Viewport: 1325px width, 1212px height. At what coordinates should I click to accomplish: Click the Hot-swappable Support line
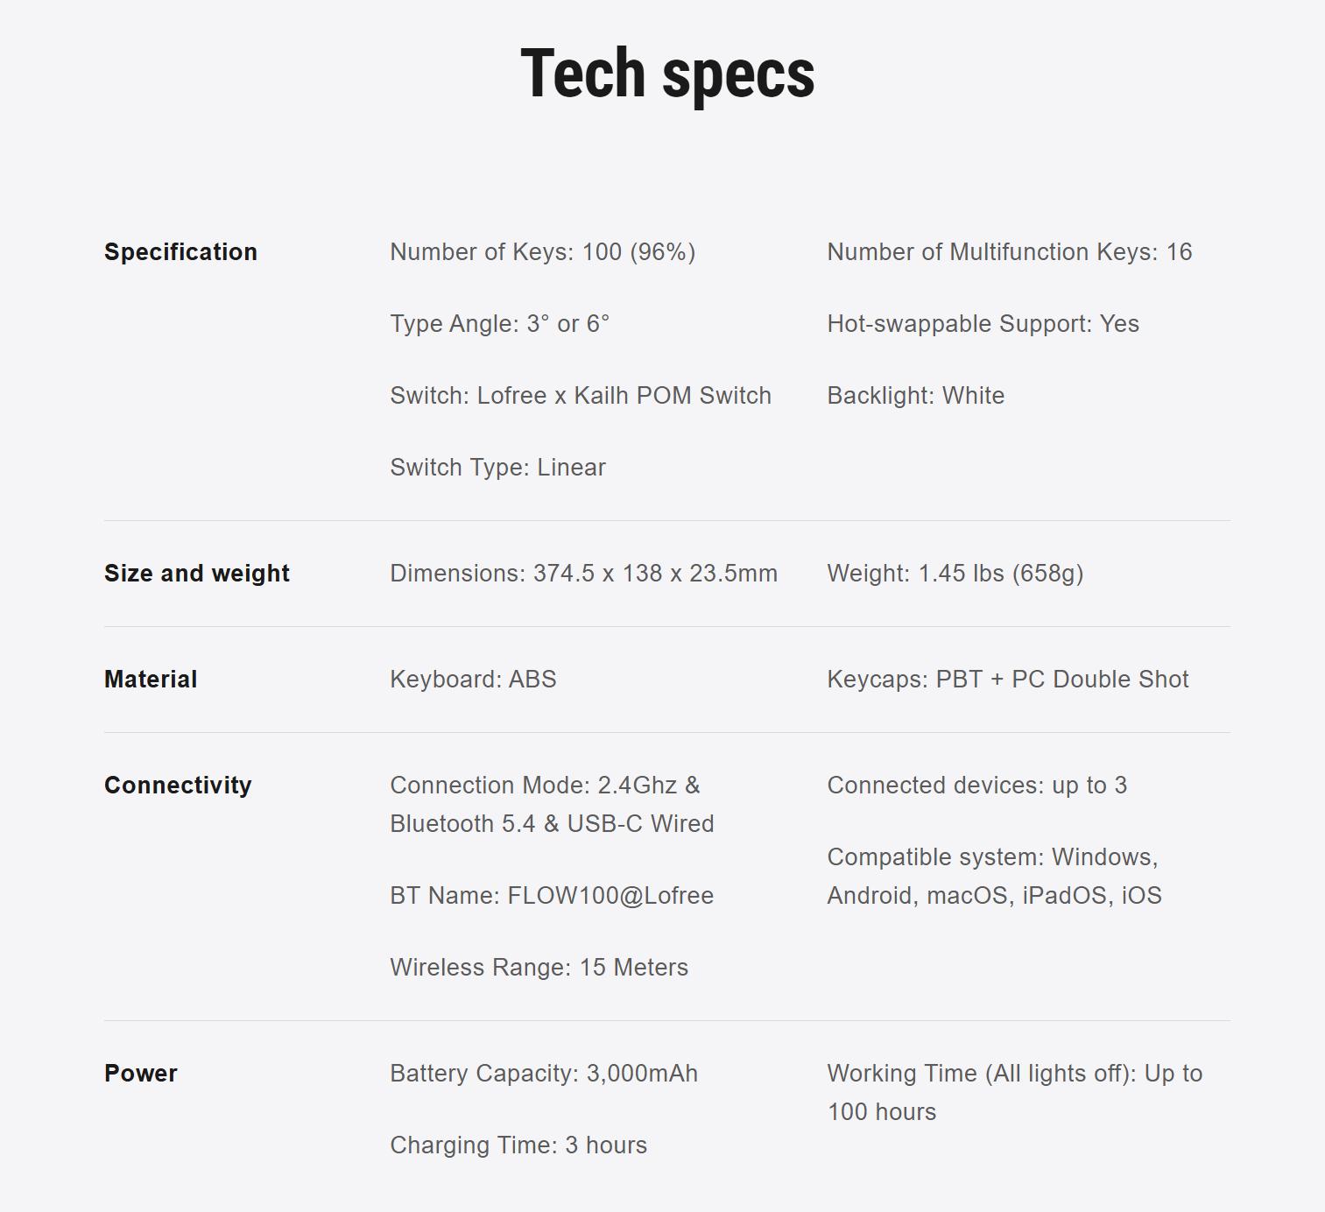coord(983,324)
